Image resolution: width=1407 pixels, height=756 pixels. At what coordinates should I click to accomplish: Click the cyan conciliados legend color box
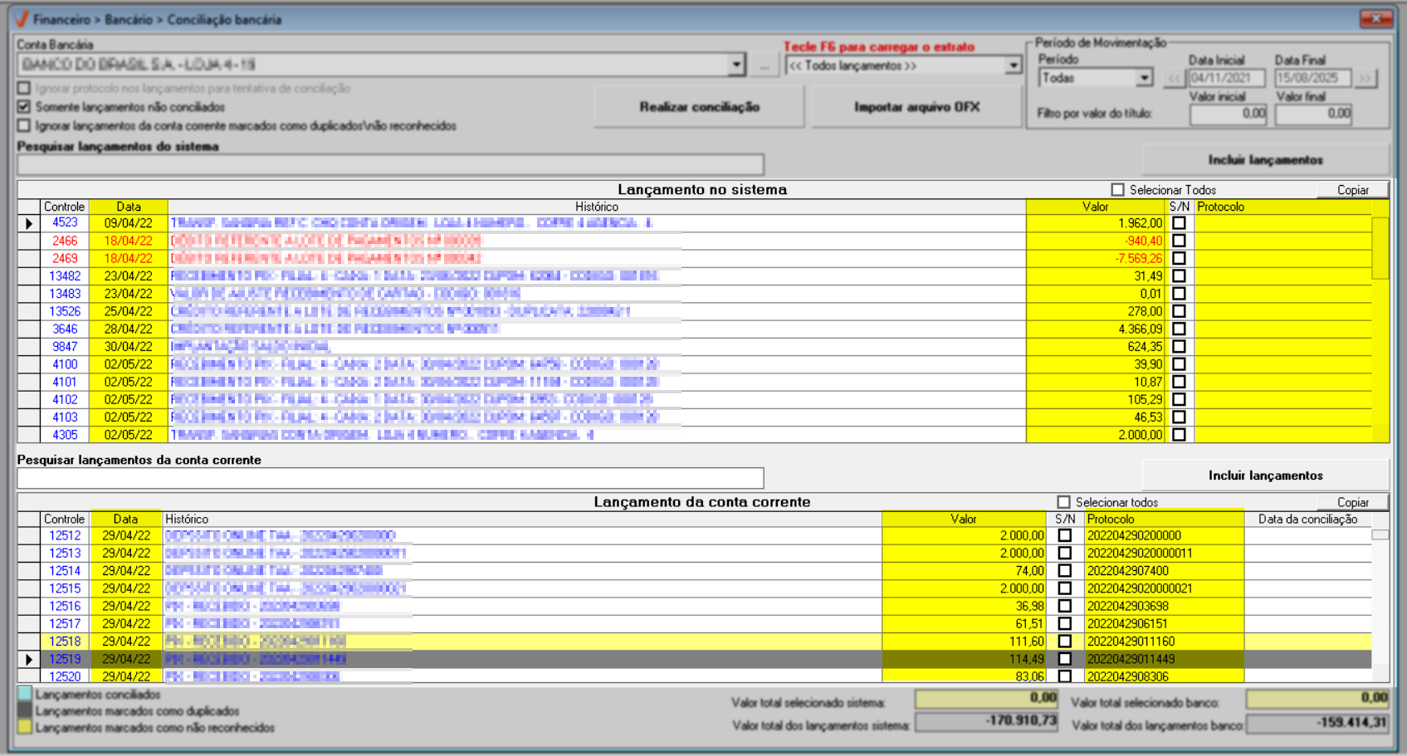pos(25,695)
